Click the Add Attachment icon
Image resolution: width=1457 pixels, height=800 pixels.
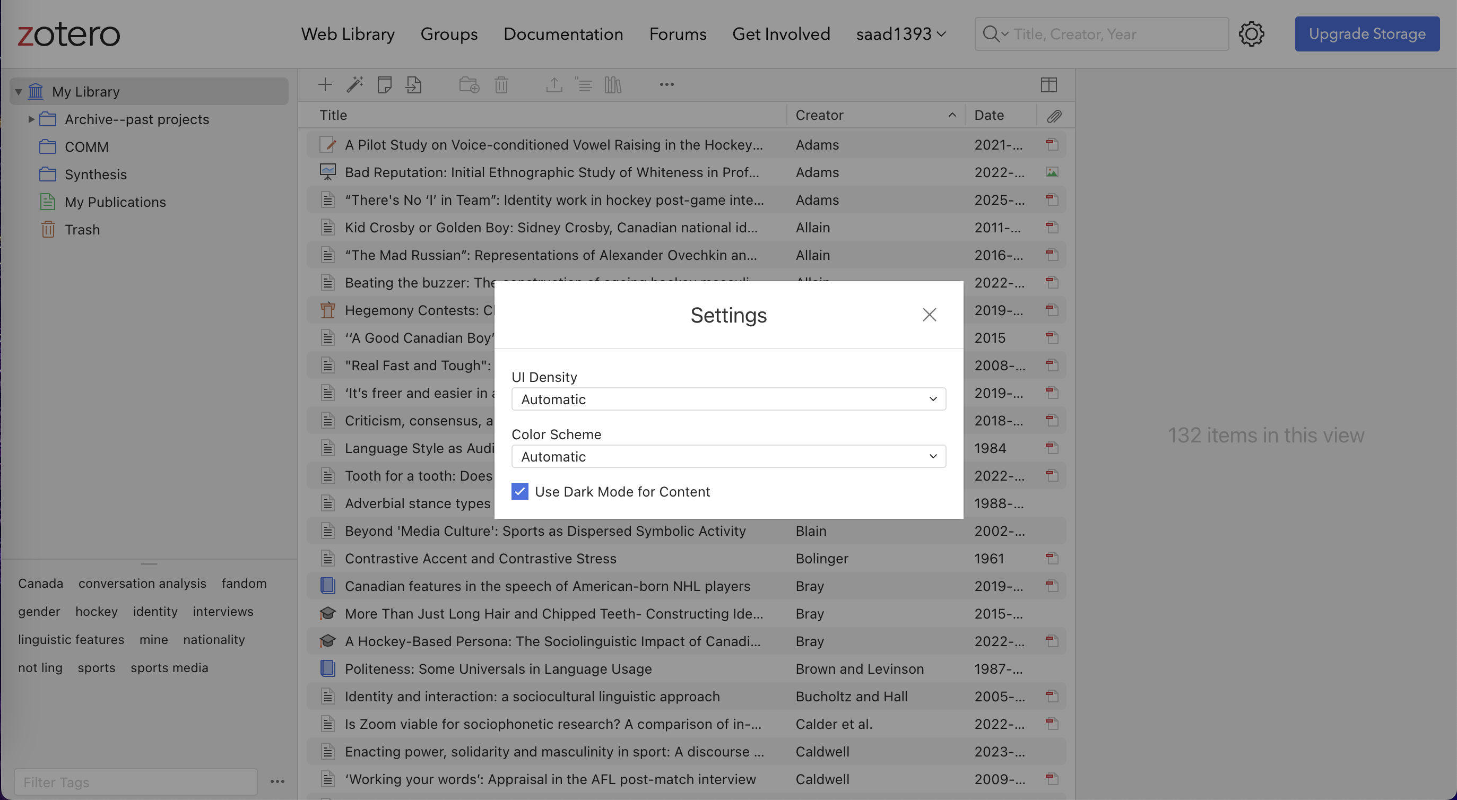(x=414, y=85)
